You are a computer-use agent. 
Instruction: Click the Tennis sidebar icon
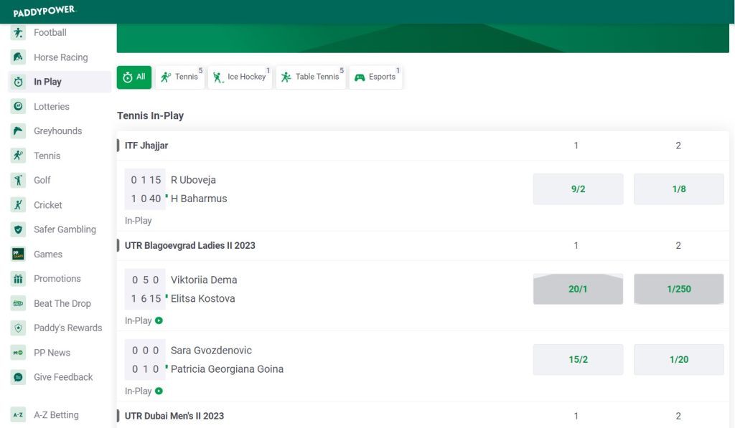tap(18, 156)
